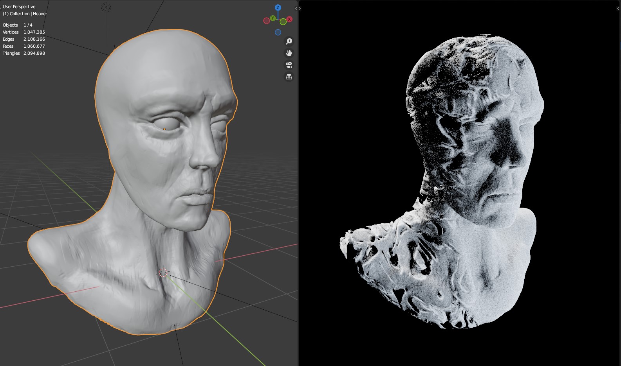
Task: Click the green Y axis labeled circle
Action: [x=273, y=18]
